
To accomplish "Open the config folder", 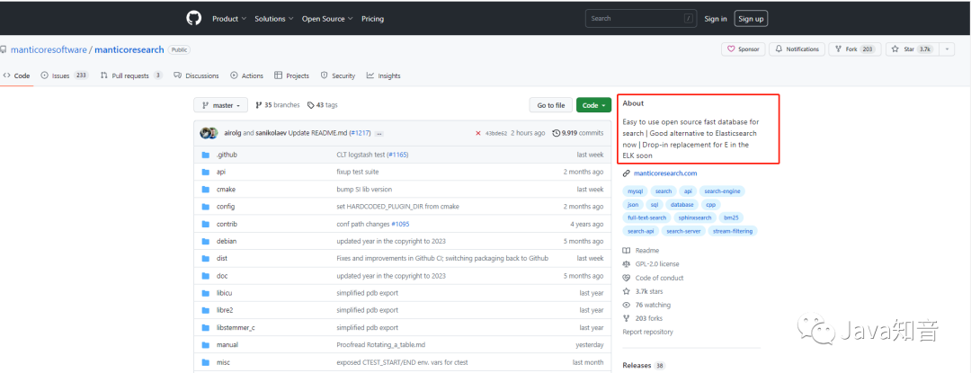I will [x=226, y=207].
